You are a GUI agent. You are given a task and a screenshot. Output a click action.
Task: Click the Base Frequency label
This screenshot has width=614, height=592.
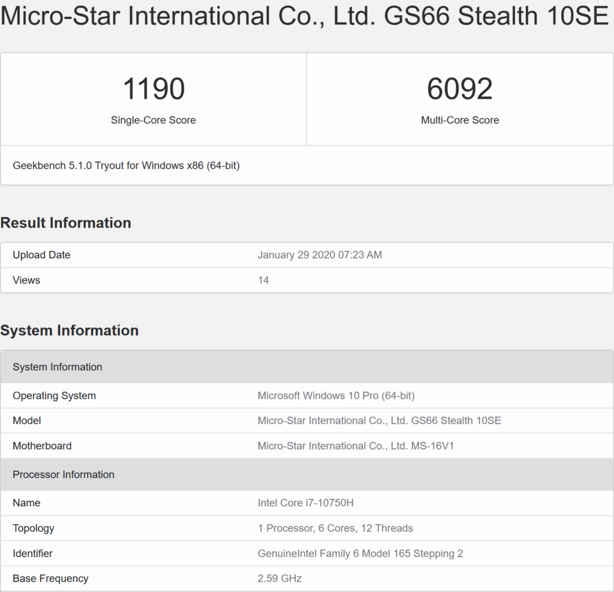[50, 578]
